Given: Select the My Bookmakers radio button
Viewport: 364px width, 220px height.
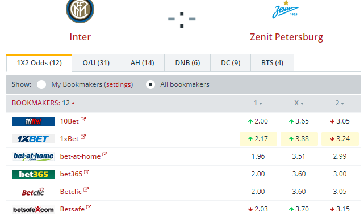Looking at the screenshot, I should coord(41,84).
